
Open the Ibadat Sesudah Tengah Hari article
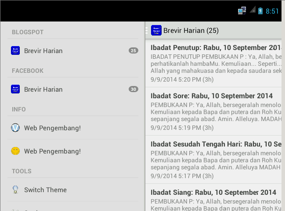click(213, 160)
